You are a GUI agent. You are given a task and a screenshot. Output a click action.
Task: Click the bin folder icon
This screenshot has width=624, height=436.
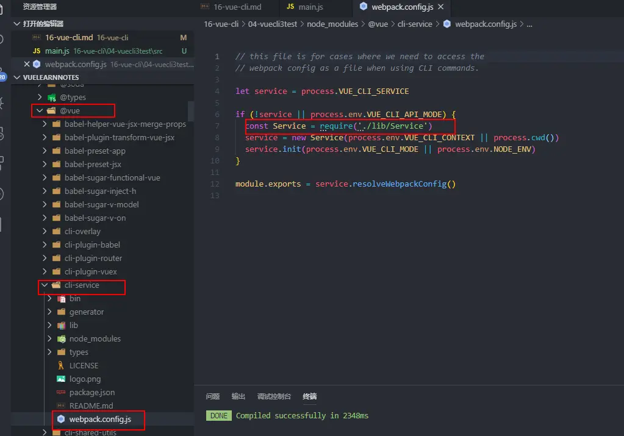tap(61, 299)
